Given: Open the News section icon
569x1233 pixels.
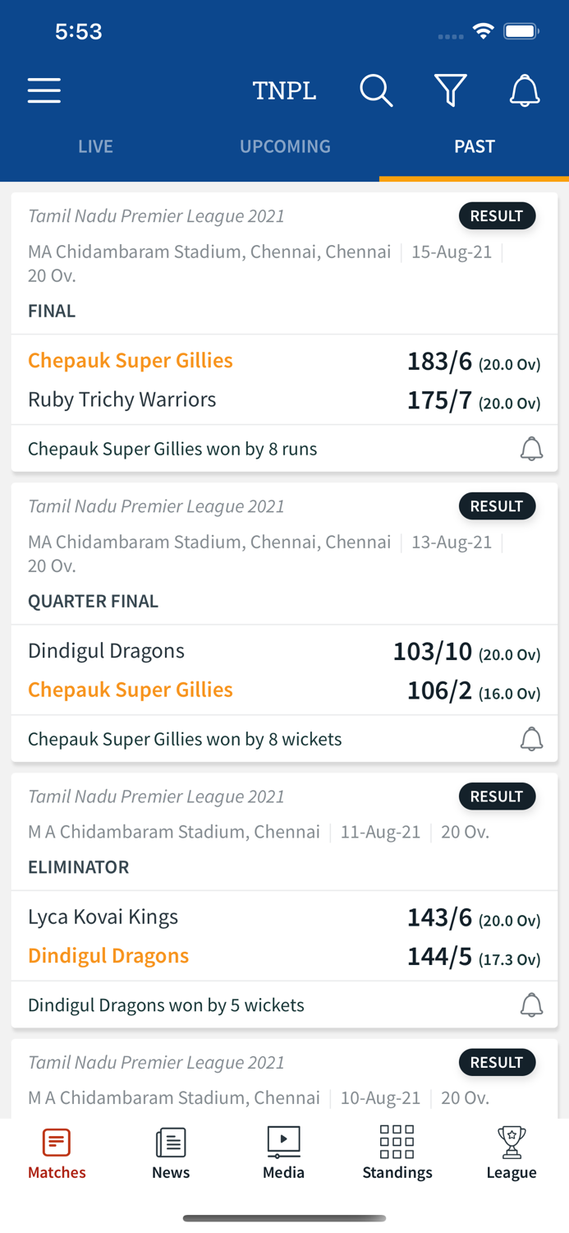Looking at the screenshot, I should pyautogui.click(x=170, y=1152).
